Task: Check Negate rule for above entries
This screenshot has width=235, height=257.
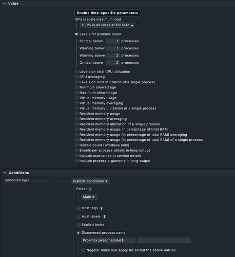Action: 83,250
